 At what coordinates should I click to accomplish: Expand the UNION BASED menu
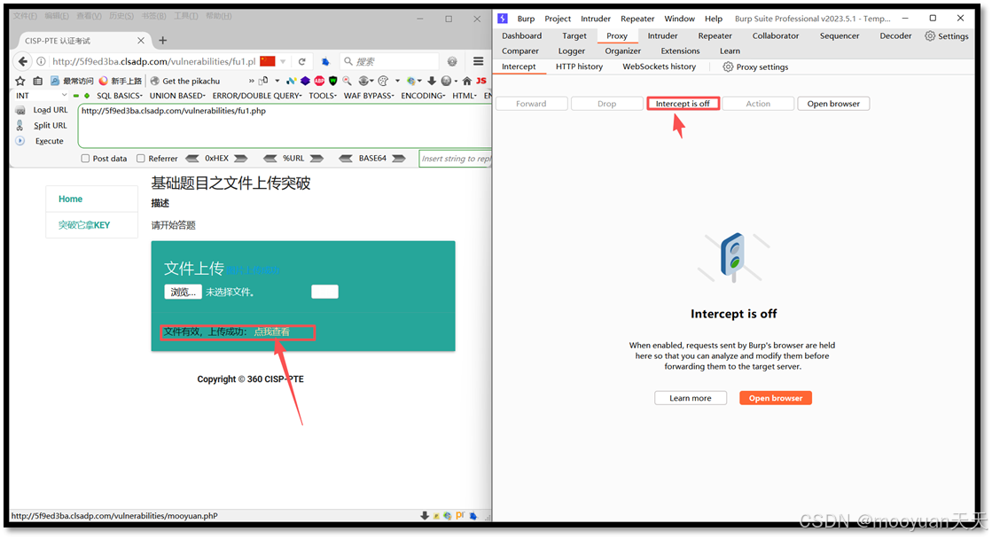tap(177, 96)
